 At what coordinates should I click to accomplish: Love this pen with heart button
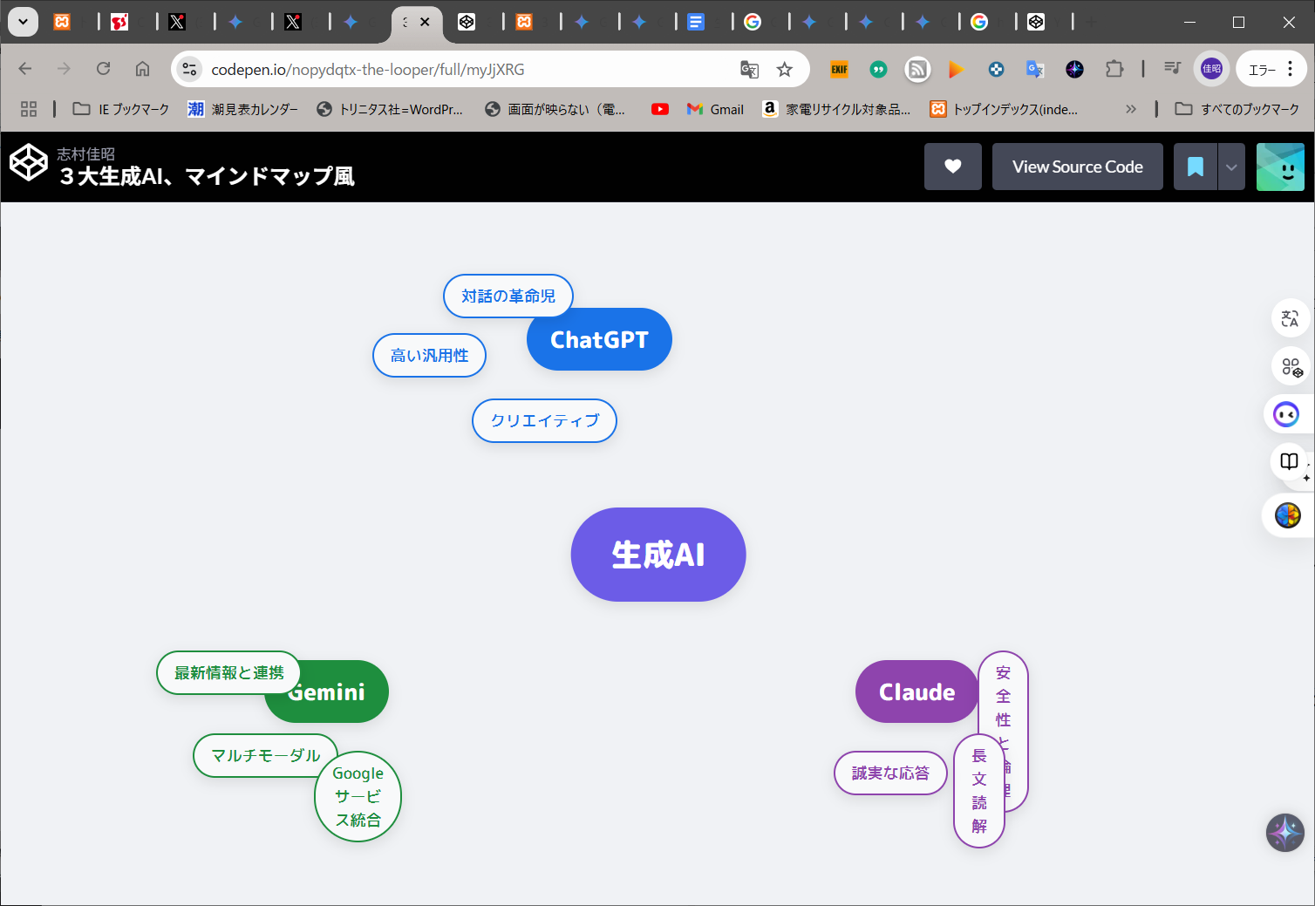click(952, 167)
